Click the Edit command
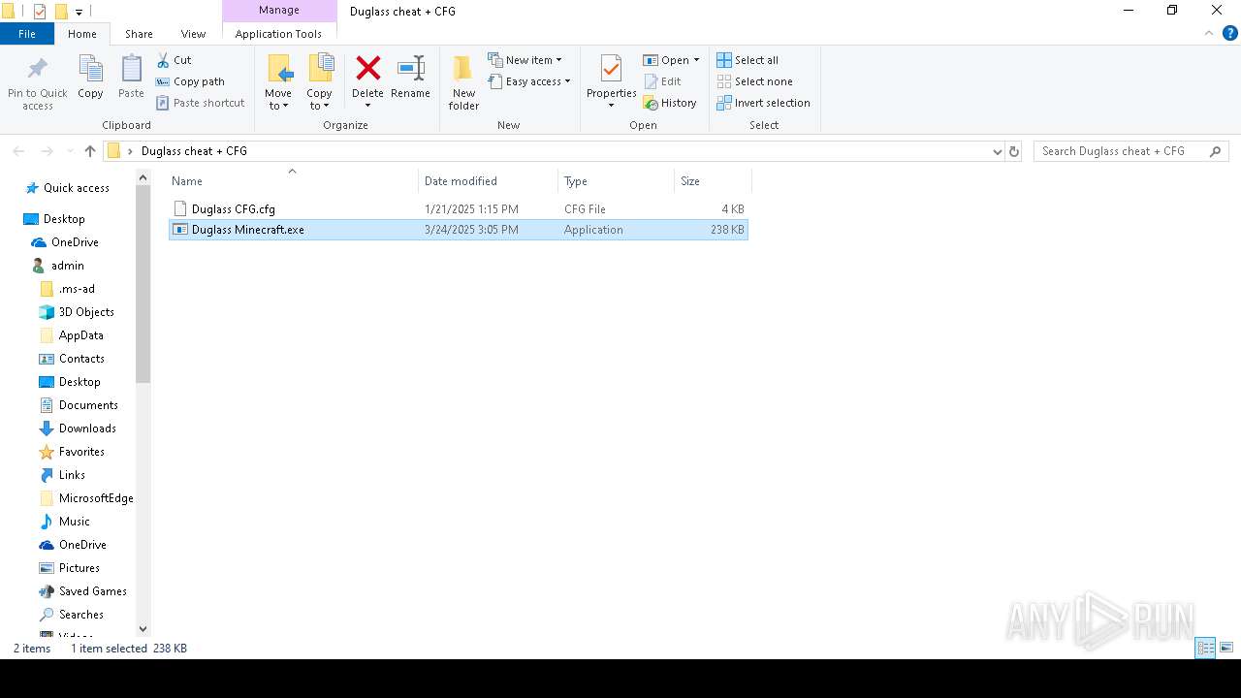 pos(663,81)
